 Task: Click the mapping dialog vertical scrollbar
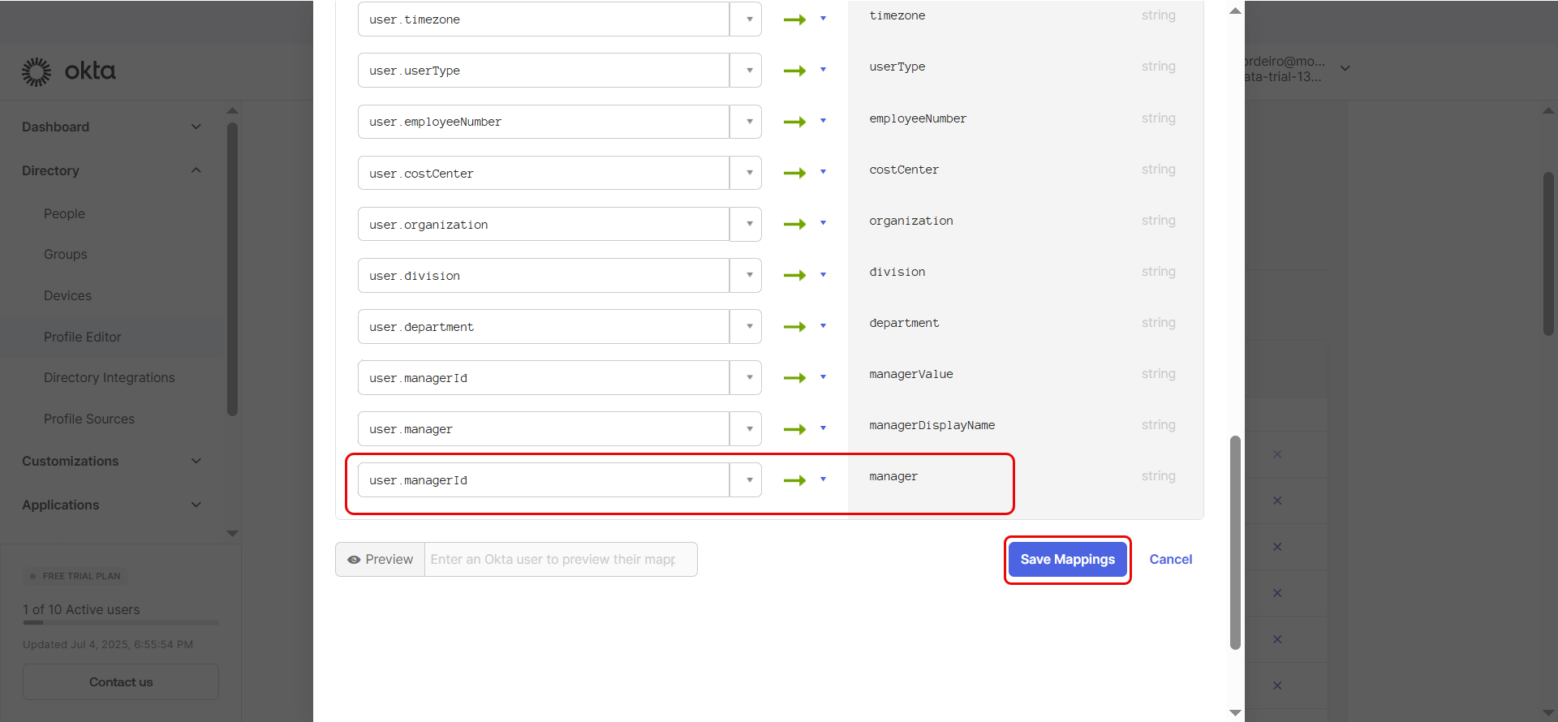pyautogui.click(x=1235, y=543)
